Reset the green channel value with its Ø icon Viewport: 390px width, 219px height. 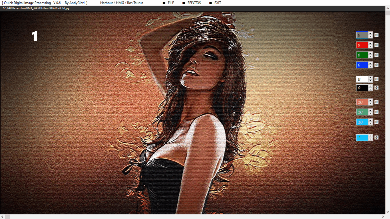pyautogui.click(x=376, y=55)
